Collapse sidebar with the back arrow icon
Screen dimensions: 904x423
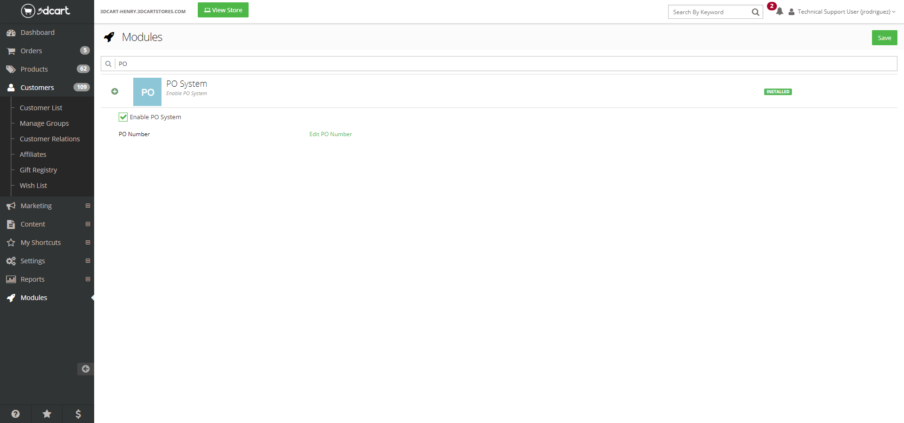85,369
